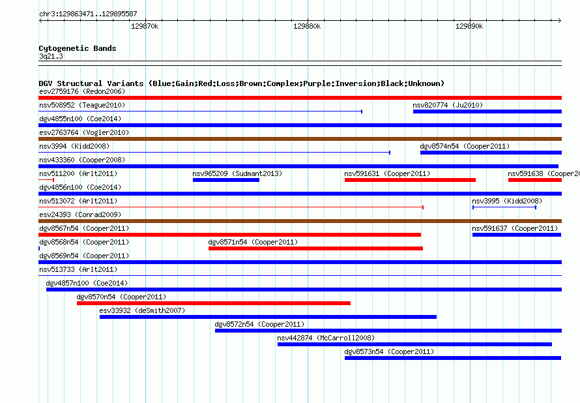Image resolution: width=580 pixels, height=403 pixels.
Task: Click the esv2759176 (Redon2006) red loss bar
Action: click(300, 98)
